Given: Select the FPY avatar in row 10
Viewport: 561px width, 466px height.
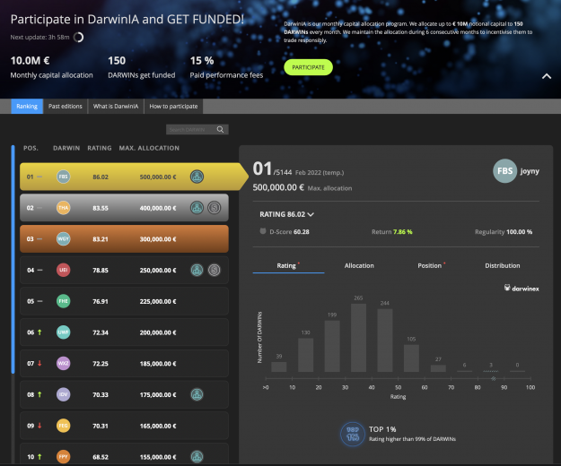Looking at the screenshot, I should [x=64, y=456].
